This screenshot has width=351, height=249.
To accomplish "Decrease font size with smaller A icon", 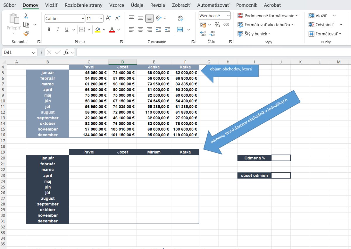I will point(118,18).
